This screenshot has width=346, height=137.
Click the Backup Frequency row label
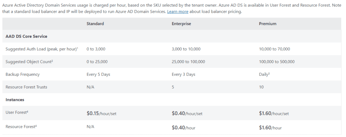[23, 74]
